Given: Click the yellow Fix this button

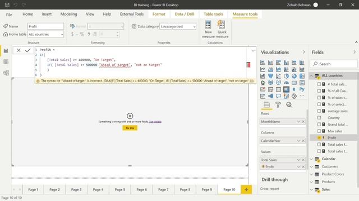Looking at the screenshot, I should coord(130,128).
